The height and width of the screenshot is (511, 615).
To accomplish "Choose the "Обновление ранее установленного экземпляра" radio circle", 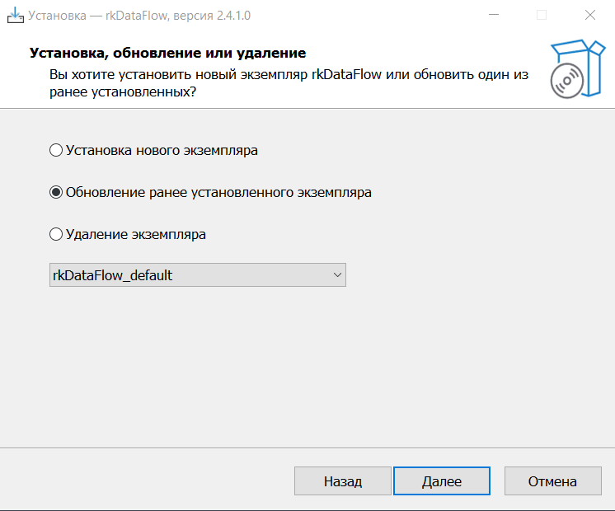I will [x=56, y=193].
